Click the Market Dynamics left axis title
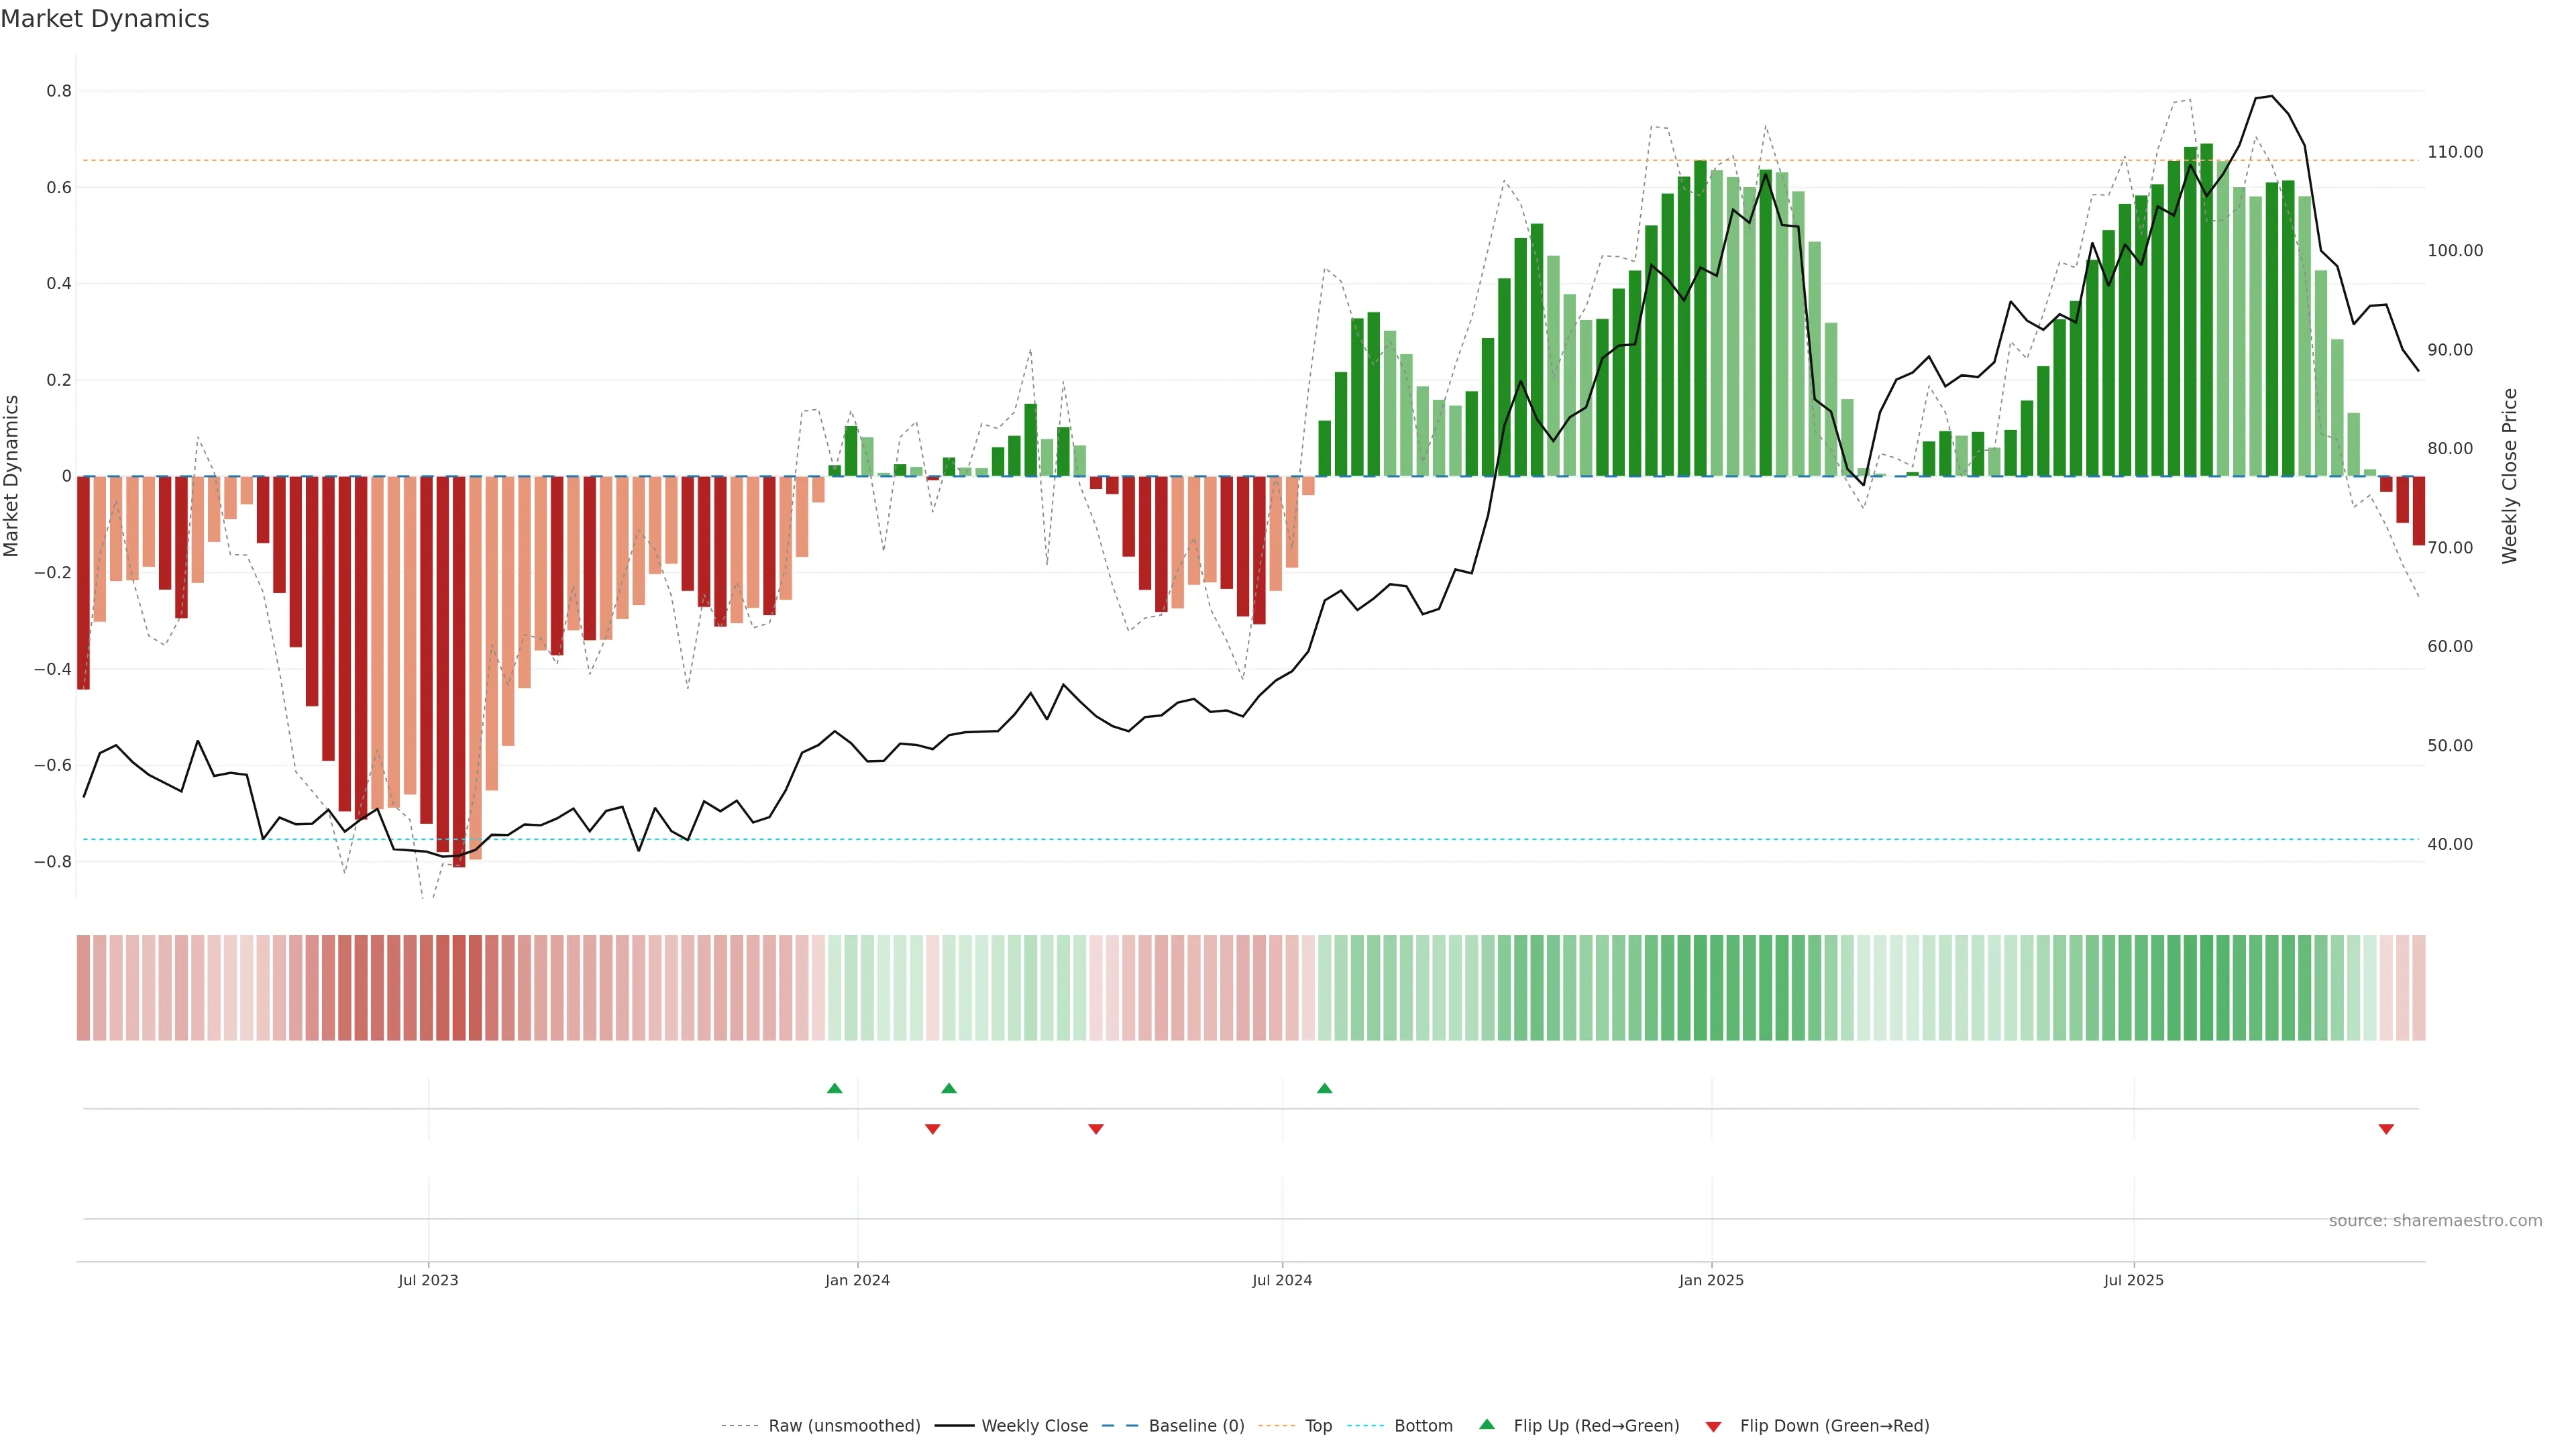 [x=12, y=476]
